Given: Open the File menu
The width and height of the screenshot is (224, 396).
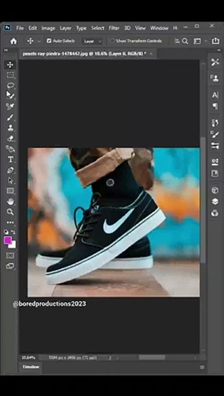Looking at the screenshot, I should [20, 28].
